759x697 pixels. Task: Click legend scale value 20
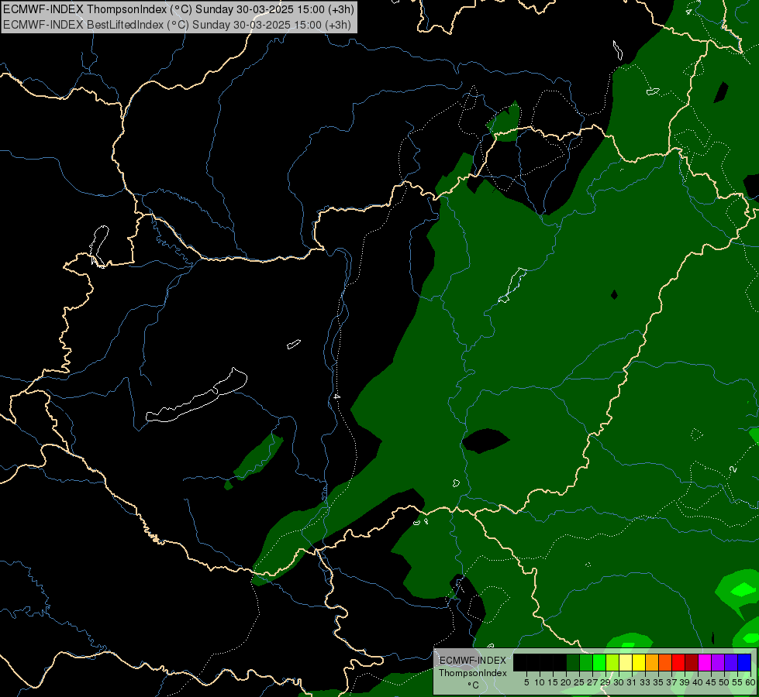point(566,682)
